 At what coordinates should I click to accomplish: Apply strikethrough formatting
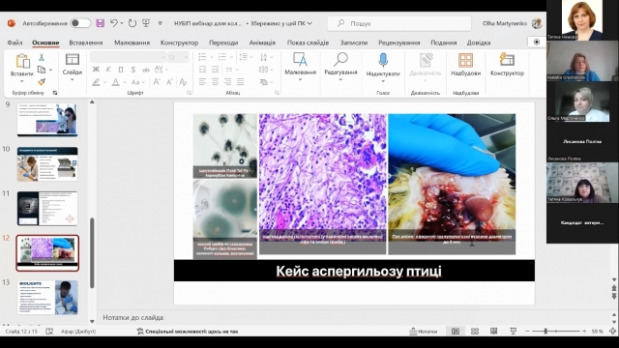coord(146,70)
